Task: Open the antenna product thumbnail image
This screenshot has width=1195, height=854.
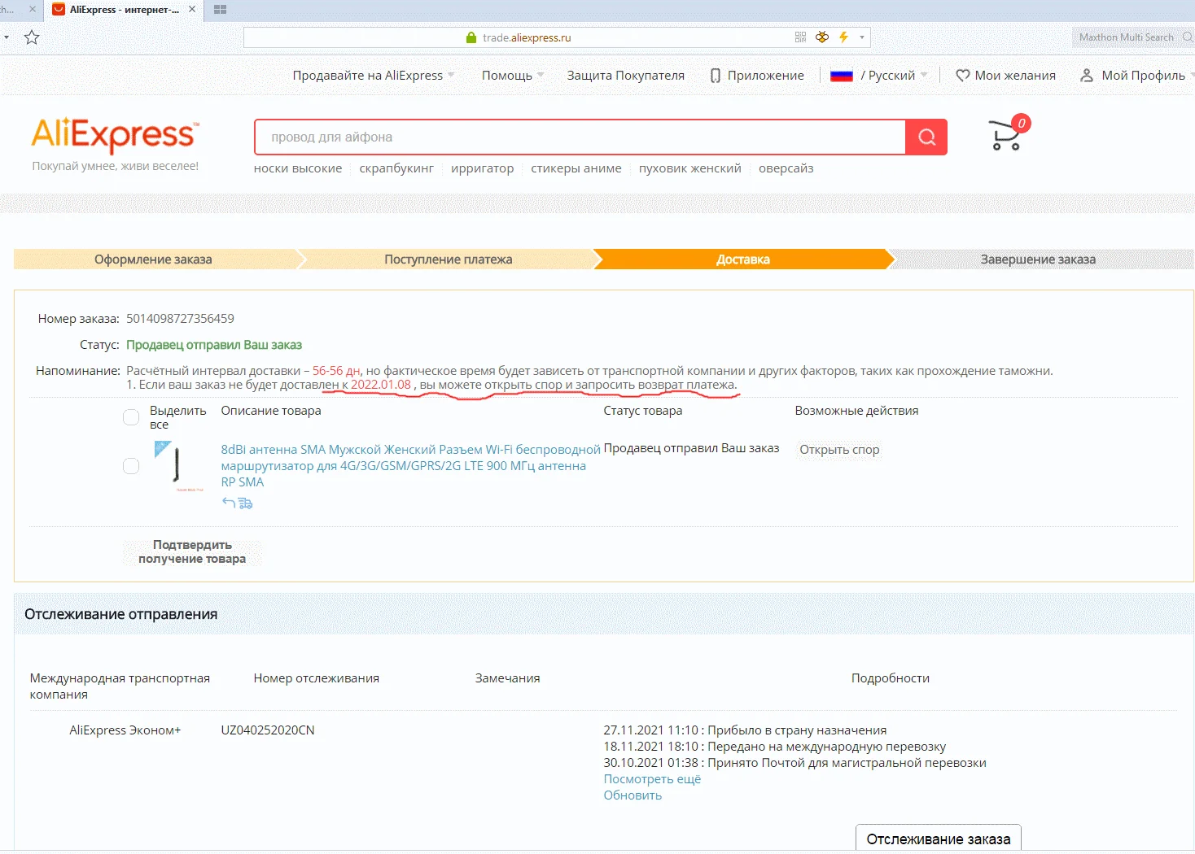Action: 178,466
